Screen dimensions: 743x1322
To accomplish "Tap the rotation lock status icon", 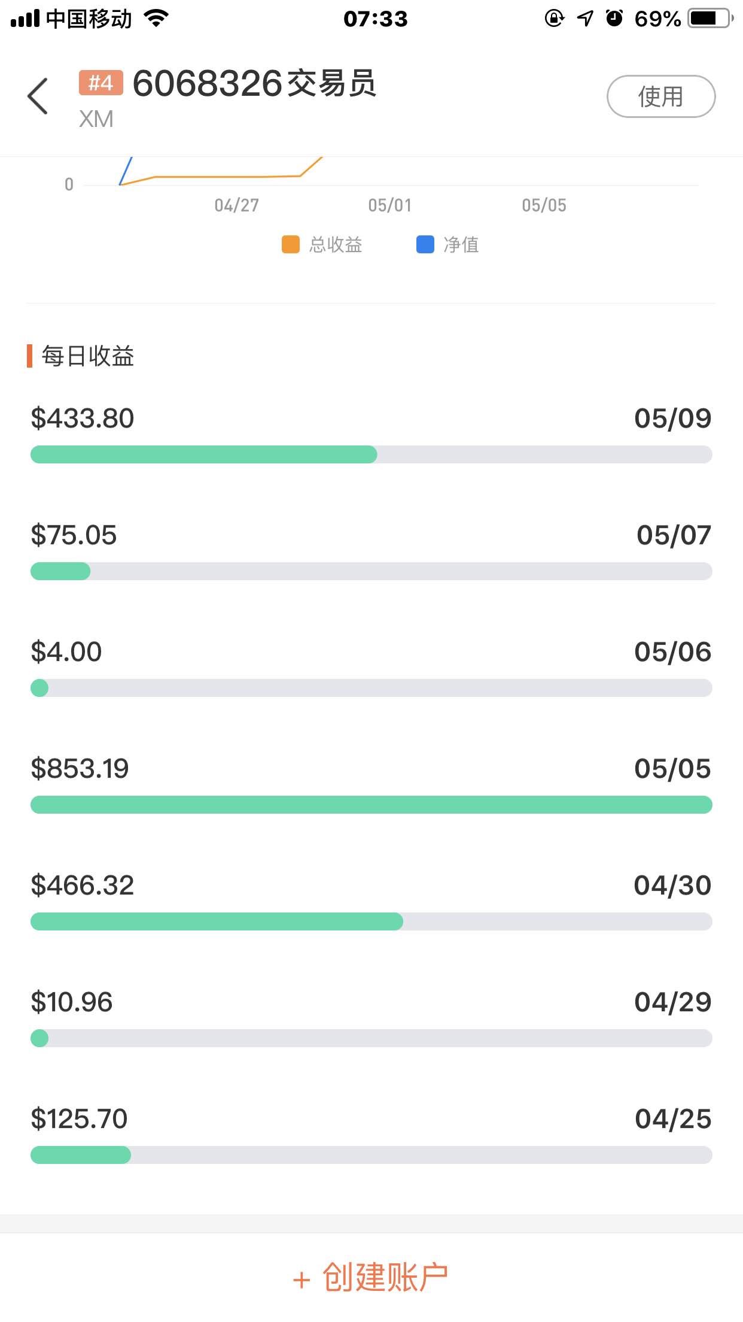I will 555,19.
